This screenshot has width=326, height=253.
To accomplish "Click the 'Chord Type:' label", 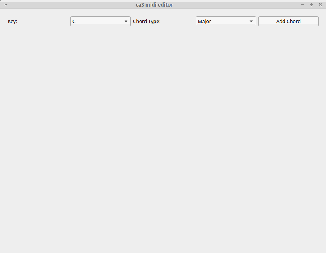I will tap(147, 22).
